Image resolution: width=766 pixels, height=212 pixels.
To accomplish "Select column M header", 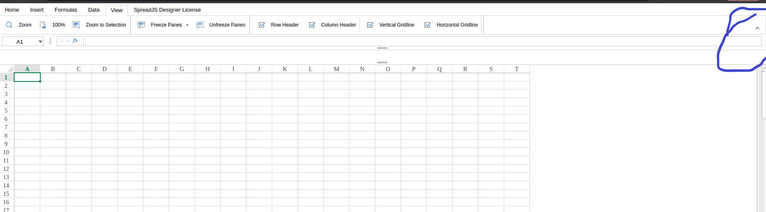I will 336,69.
